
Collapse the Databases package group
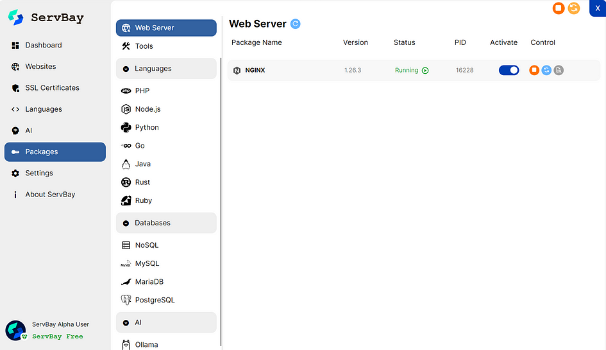click(166, 223)
